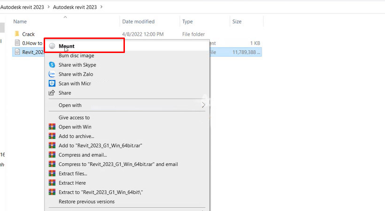The width and height of the screenshot is (385, 211).
Task: Choose Add to "Revit_2023_G1_Win_64bit.rar"
Action: point(100,146)
